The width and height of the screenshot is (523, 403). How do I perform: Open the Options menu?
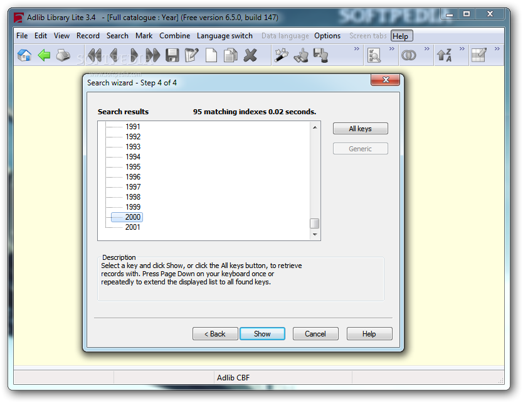(x=327, y=36)
